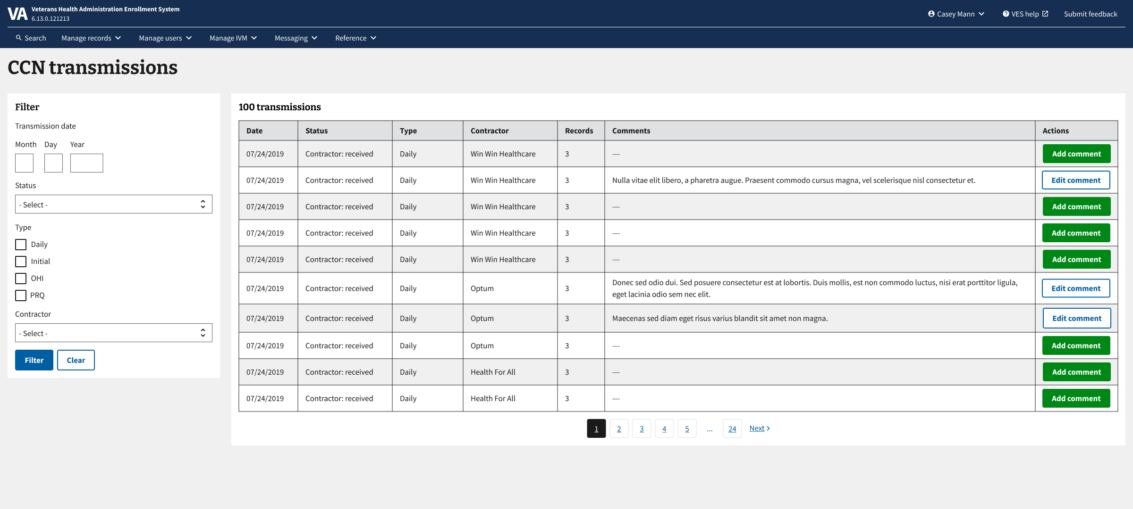The image size is (1133, 509).
Task: Click the Contractor select up-down arrows
Action: click(203, 333)
